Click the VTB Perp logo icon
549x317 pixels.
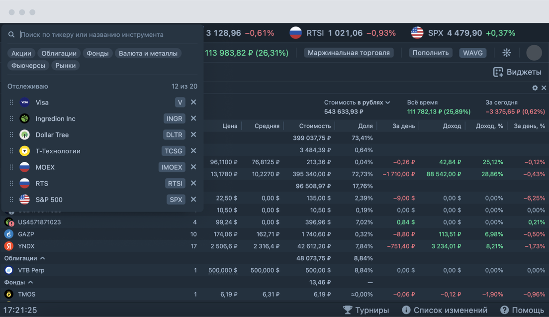coord(9,270)
